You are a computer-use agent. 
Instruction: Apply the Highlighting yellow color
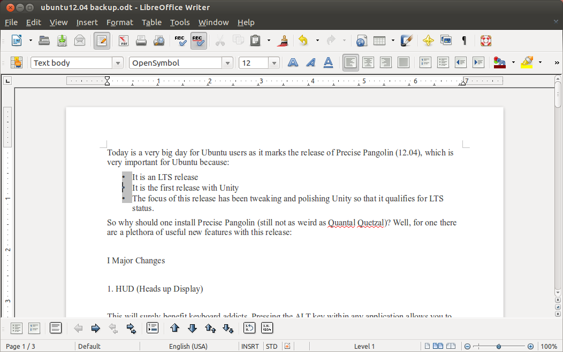(x=527, y=62)
